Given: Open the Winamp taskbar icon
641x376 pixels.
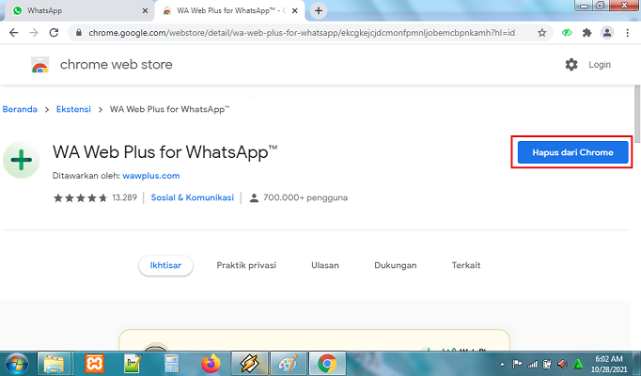Looking at the screenshot, I should click(249, 364).
